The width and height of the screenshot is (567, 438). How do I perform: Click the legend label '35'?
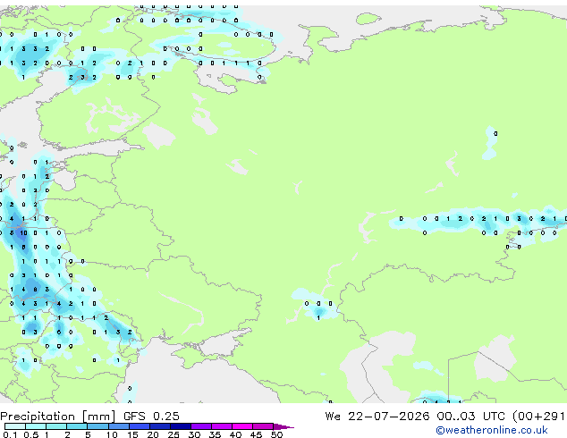point(215,434)
